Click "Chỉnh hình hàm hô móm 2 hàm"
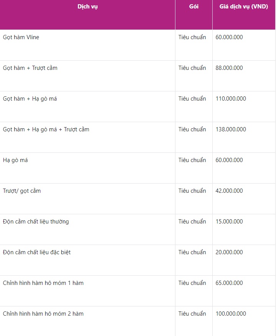Screen dimensions: 276x336 pyautogui.click(x=43, y=314)
